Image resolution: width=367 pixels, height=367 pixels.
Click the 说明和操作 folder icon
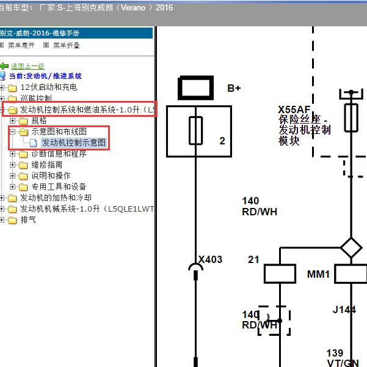(x=23, y=176)
